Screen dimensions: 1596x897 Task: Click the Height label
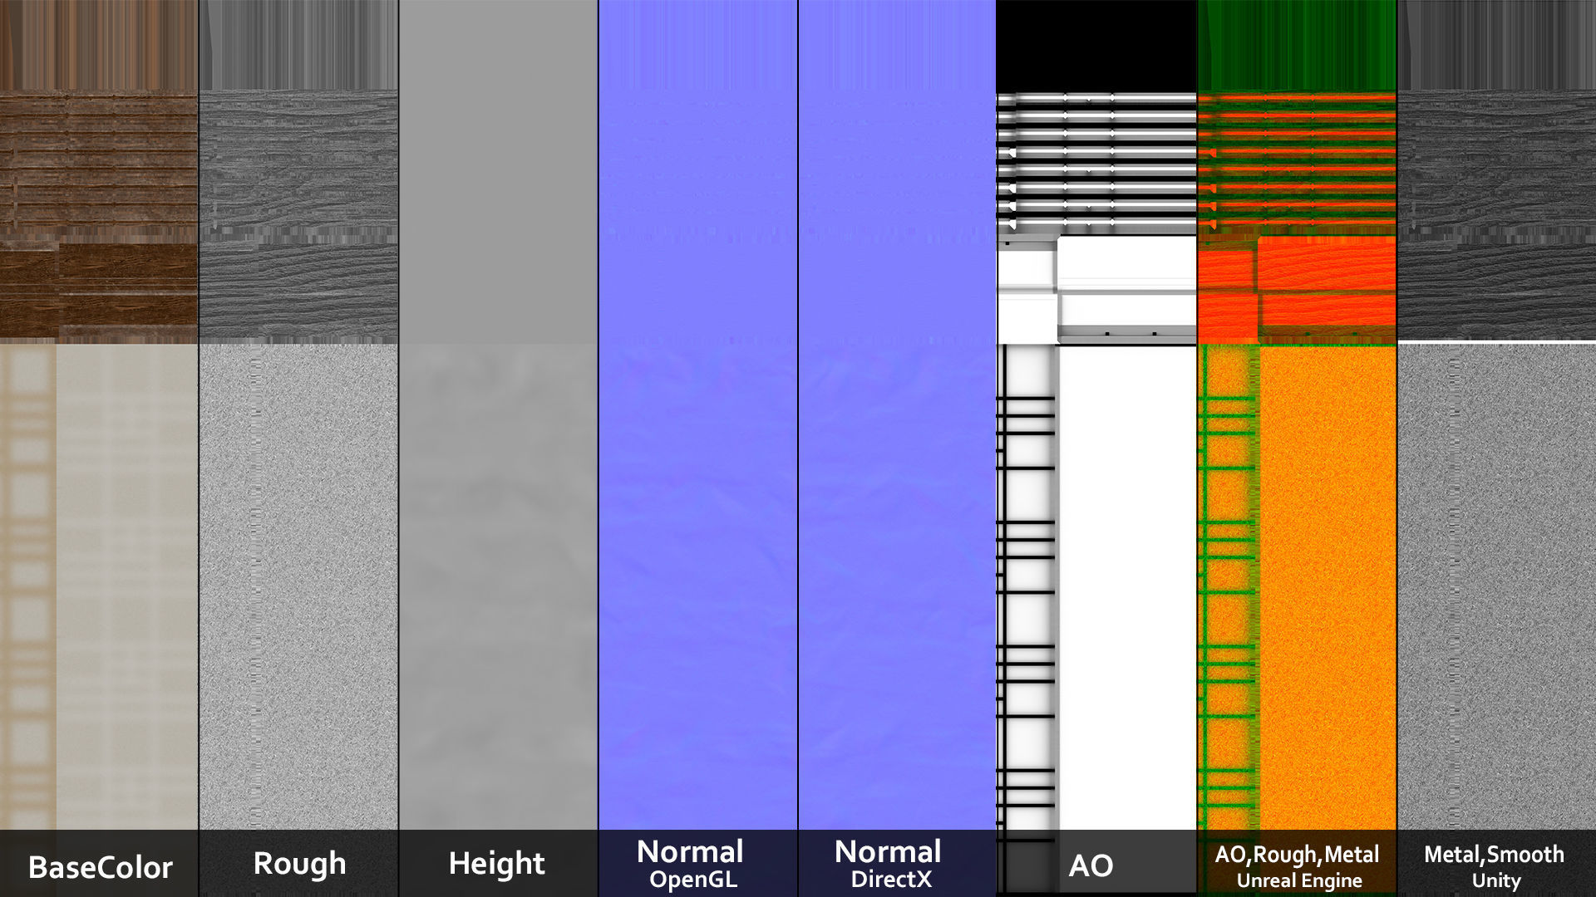click(x=497, y=864)
